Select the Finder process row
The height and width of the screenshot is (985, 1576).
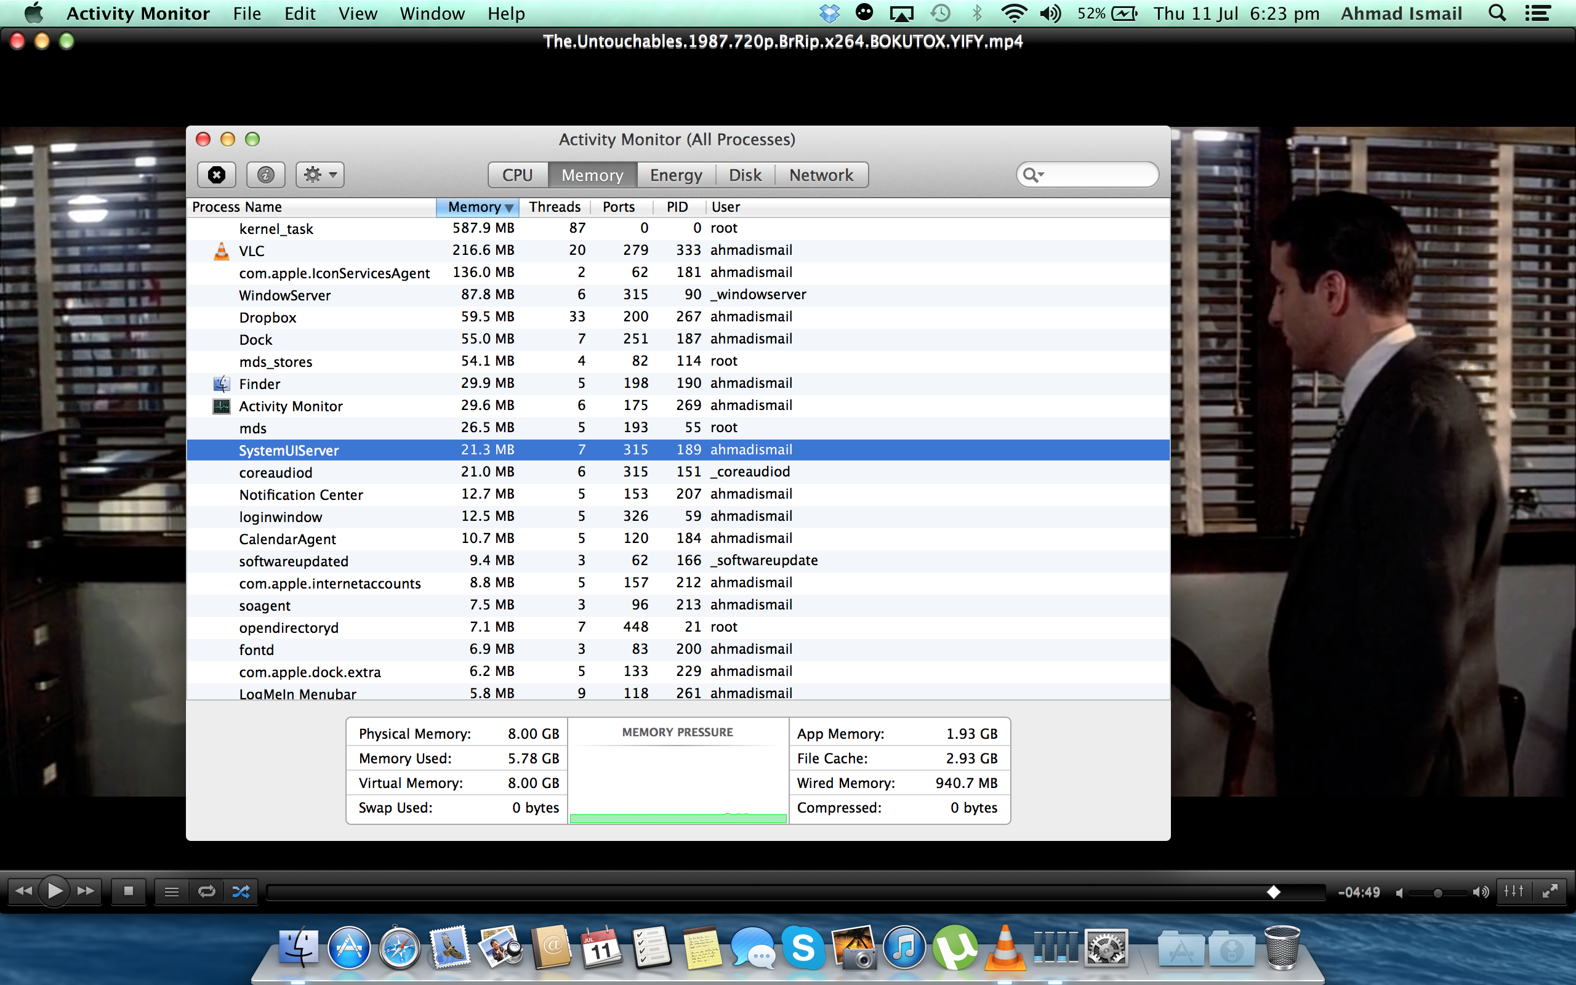(x=678, y=384)
